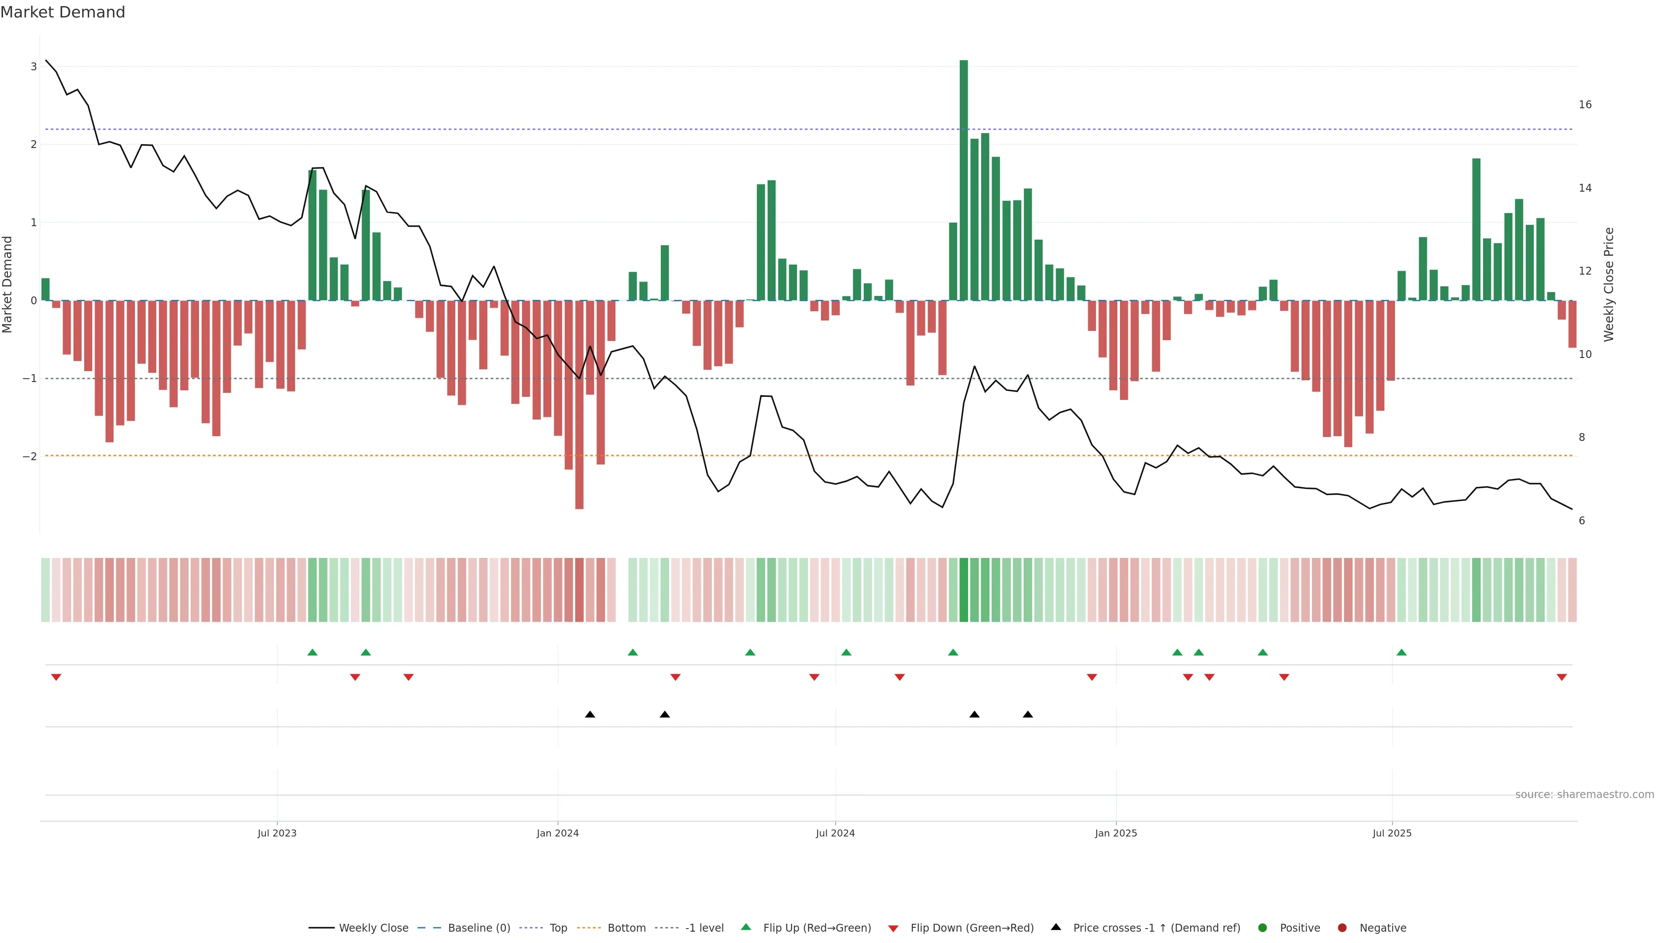1676x943 pixels.
Task: Click the darkest green heatmap strip cell
Action: point(964,590)
